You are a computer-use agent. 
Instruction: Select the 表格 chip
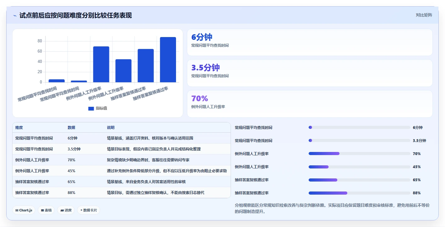pyautogui.click(x=46, y=210)
